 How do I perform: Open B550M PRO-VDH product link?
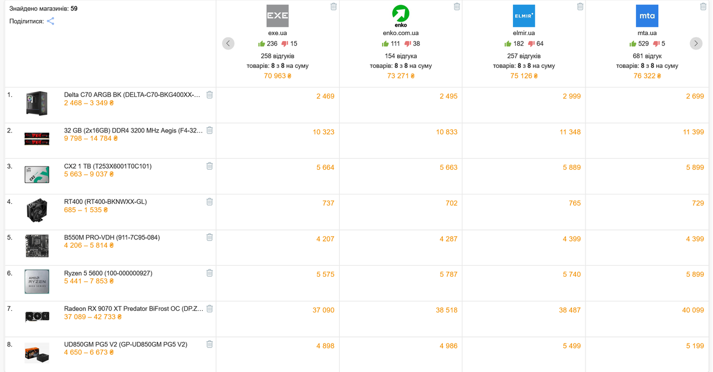112,237
